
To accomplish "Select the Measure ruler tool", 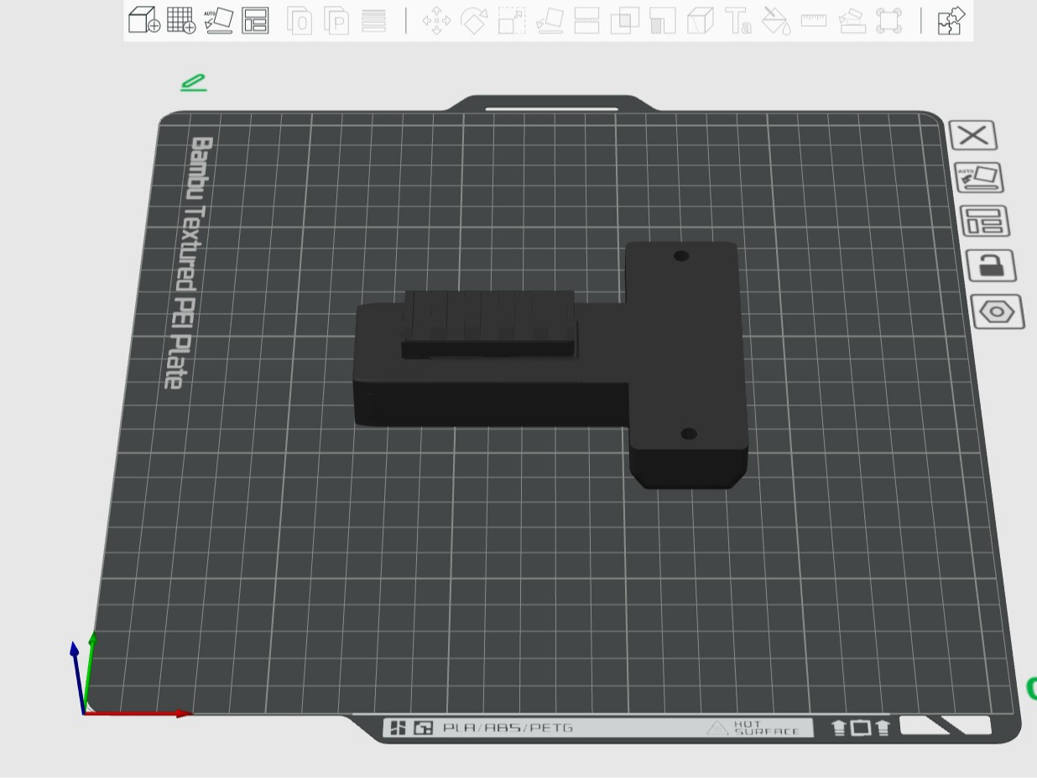I will (x=814, y=19).
